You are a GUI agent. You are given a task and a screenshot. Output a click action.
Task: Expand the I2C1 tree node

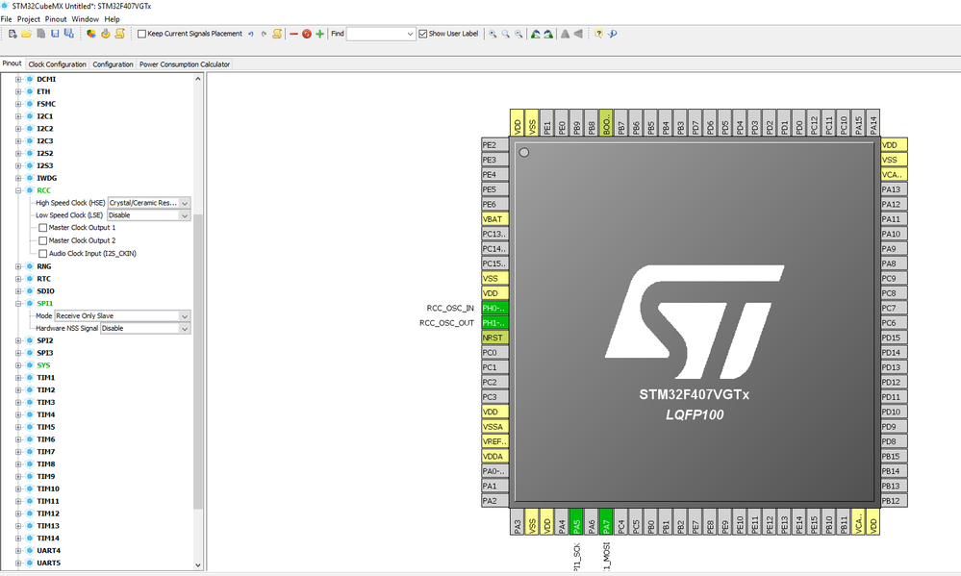(x=18, y=116)
